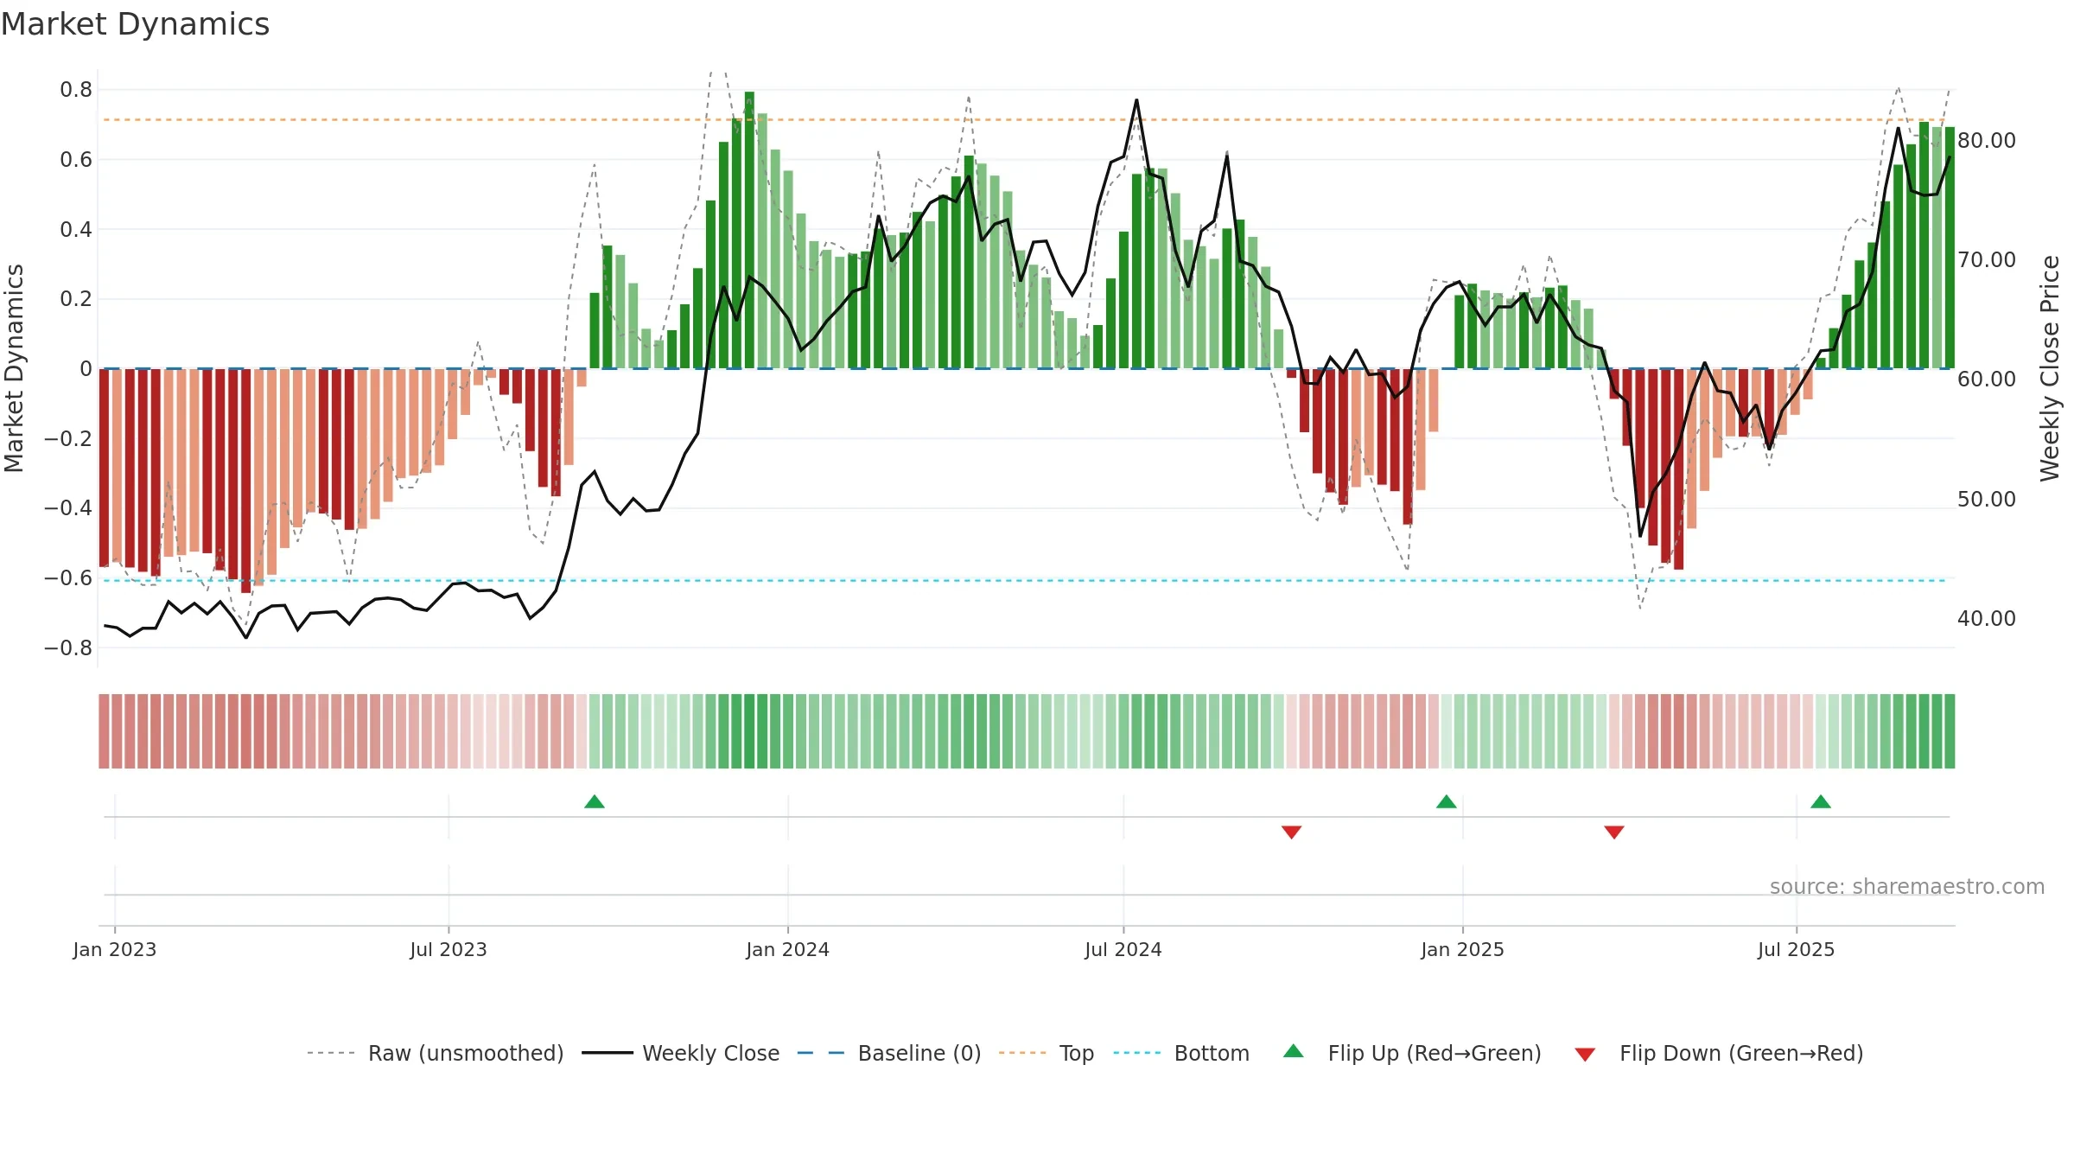Toggle Flip Down (Green→Red) legend entry
The height and width of the screenshot is (1167, 2074).
coord(1719,1053)
